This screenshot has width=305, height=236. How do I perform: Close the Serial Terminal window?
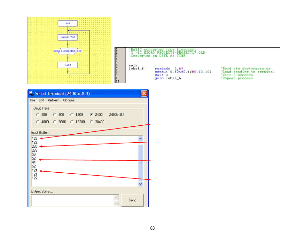pyautogui.click(x=144, y=94)
